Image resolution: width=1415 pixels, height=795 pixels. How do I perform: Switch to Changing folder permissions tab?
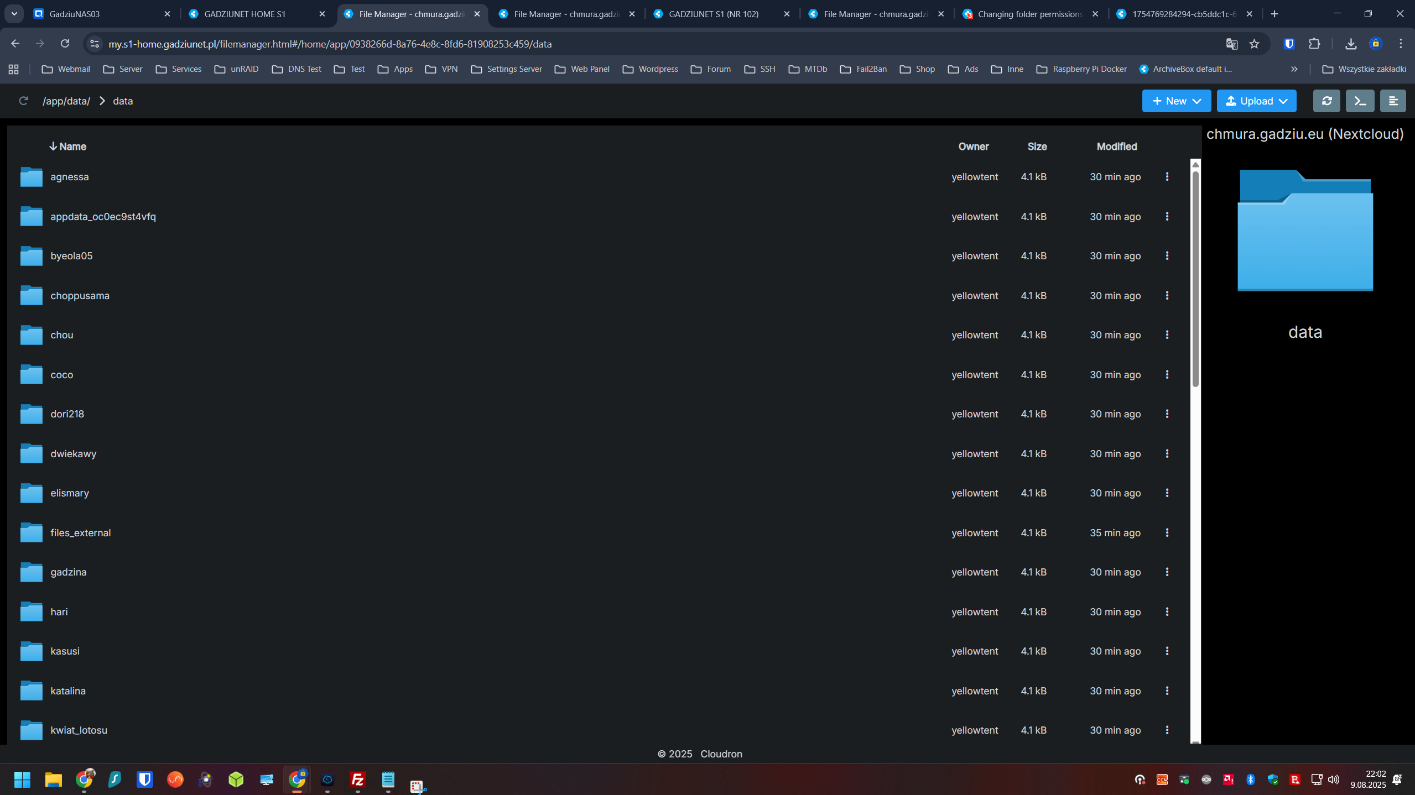click(x=1031, y=14)
